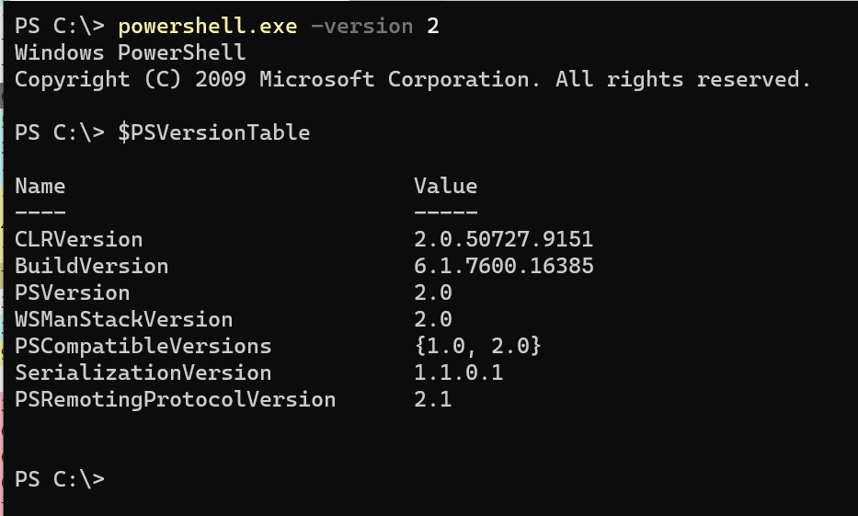Image resolution: width=858 pixels, height=516 pixels.
Task: Click the BuildVersion entry
Action: 91,266
